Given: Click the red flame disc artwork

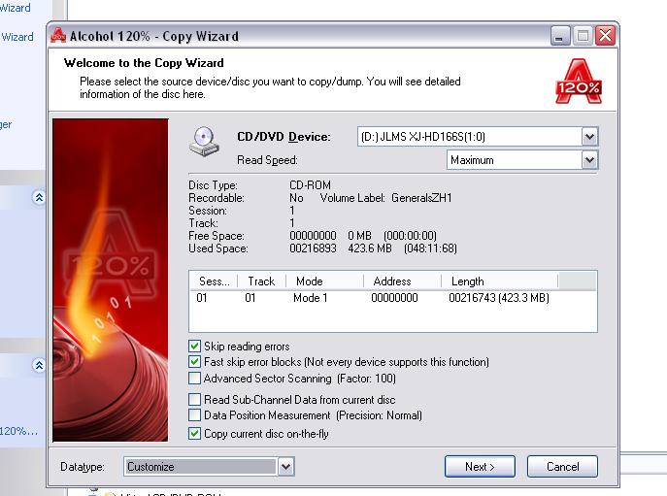Looking at the screenshot, I should (110, 280).
